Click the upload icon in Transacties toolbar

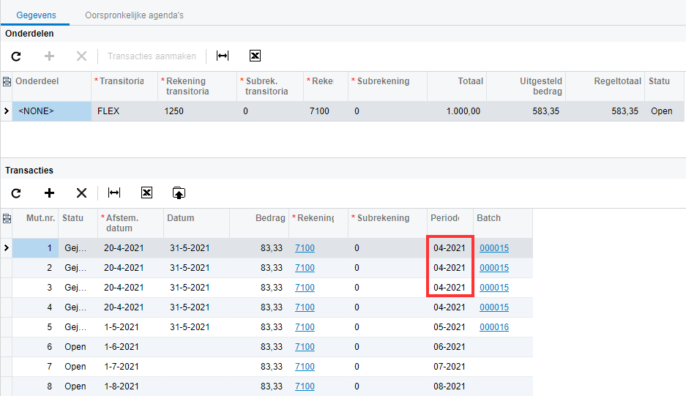coord(179,193)
